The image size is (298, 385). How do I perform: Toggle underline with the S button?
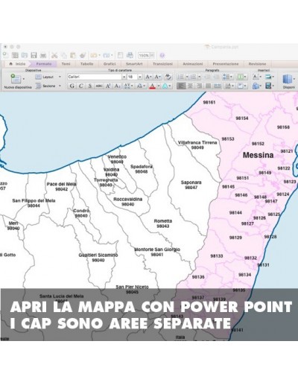pyautogui.click(x=90, y=86)
